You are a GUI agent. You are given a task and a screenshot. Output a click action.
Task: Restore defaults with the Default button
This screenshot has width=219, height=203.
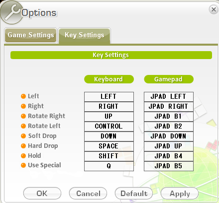(134, 193)
